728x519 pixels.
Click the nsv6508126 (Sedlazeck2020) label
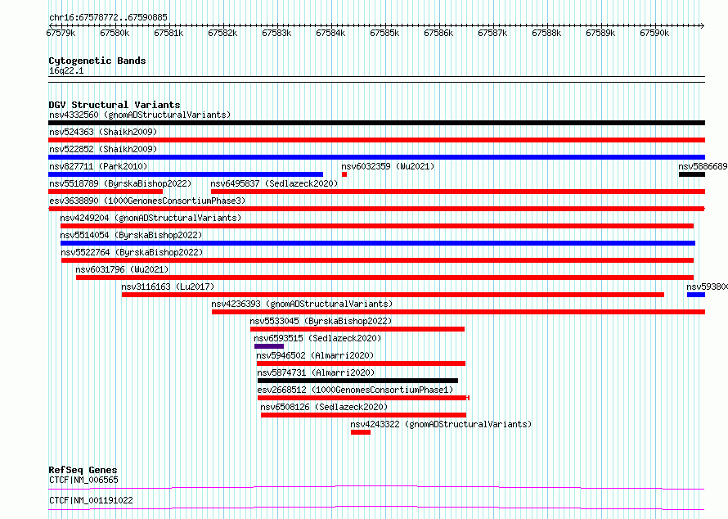point(324,407)
